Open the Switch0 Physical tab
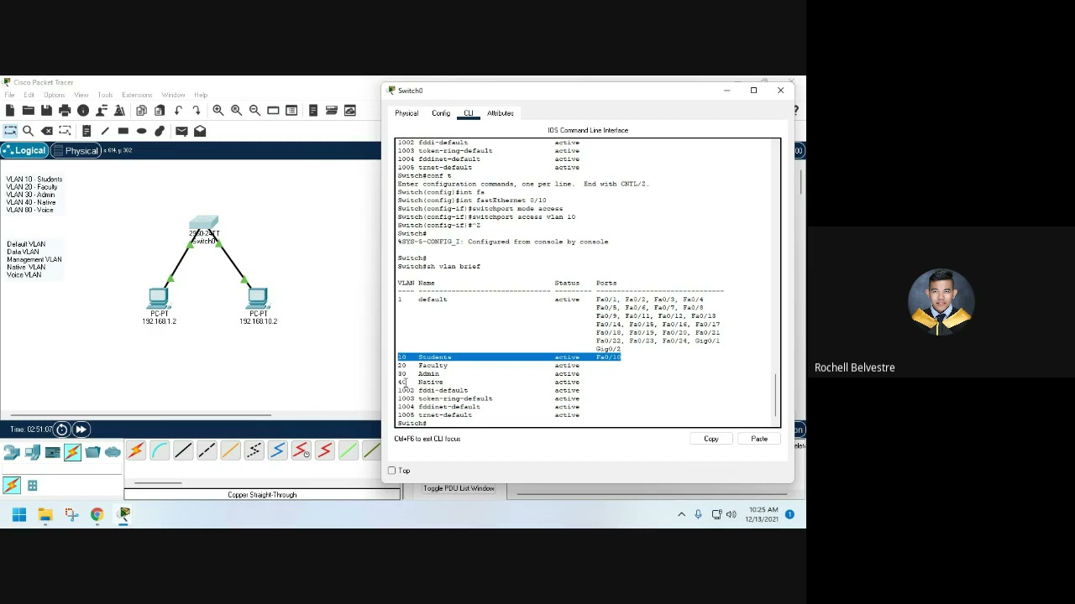The height and width of the screenshot is (604, 1075). tap(406, 113)
